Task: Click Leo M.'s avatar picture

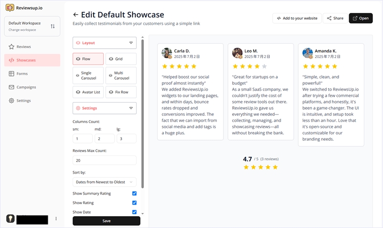Action: pyautogui.click(x=237, y=53)
